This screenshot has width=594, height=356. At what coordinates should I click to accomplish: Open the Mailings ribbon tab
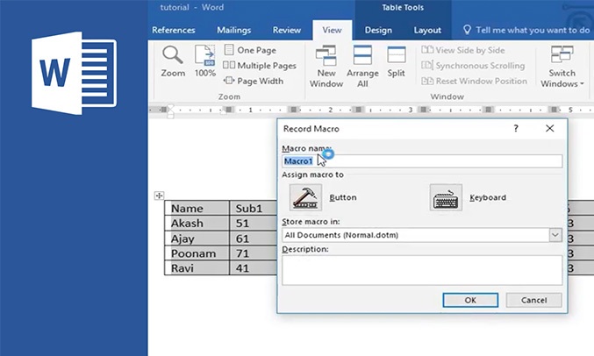pyautogui.click(x=233, y=30)
